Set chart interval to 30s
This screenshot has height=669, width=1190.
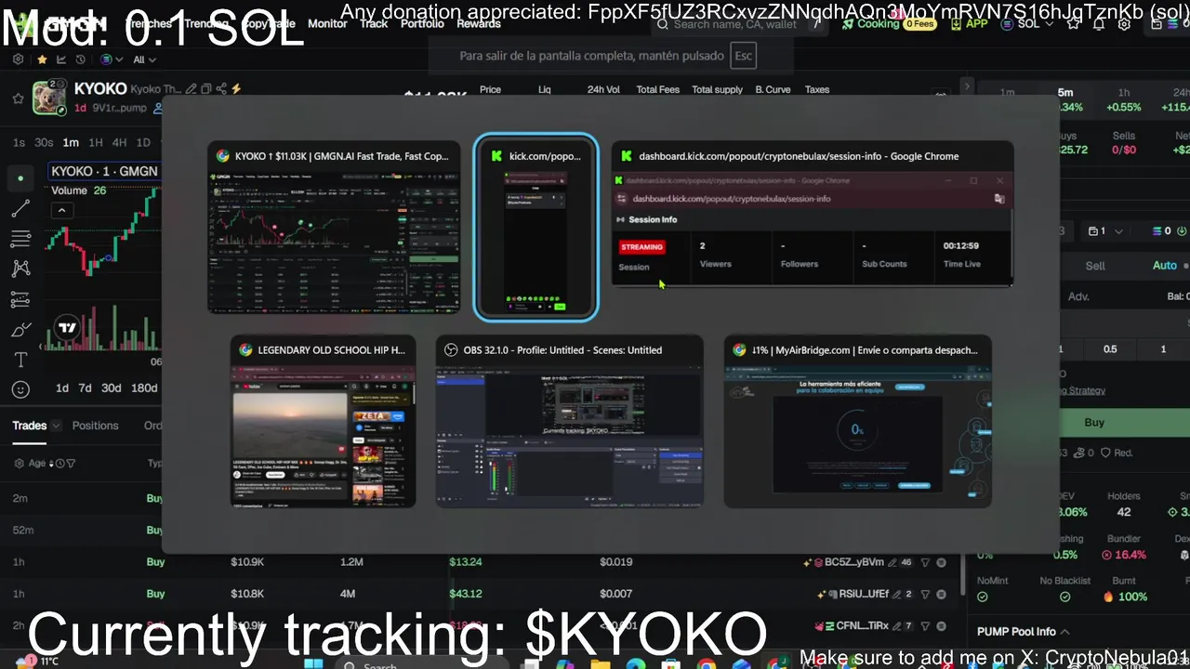[44, 142]
